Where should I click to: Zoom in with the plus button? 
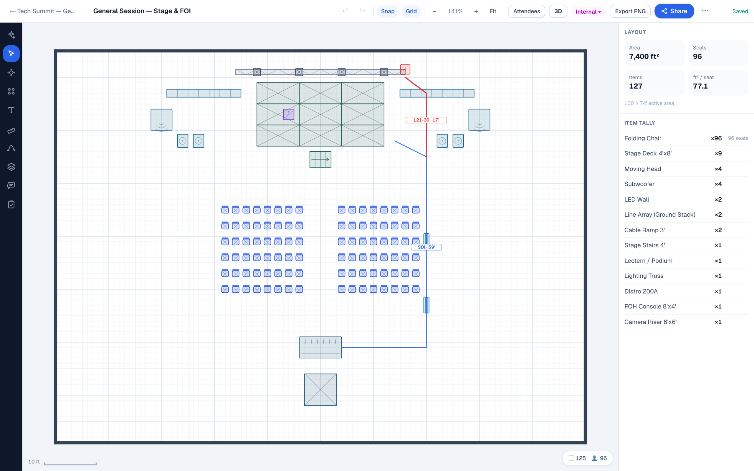tap(476, 11)
